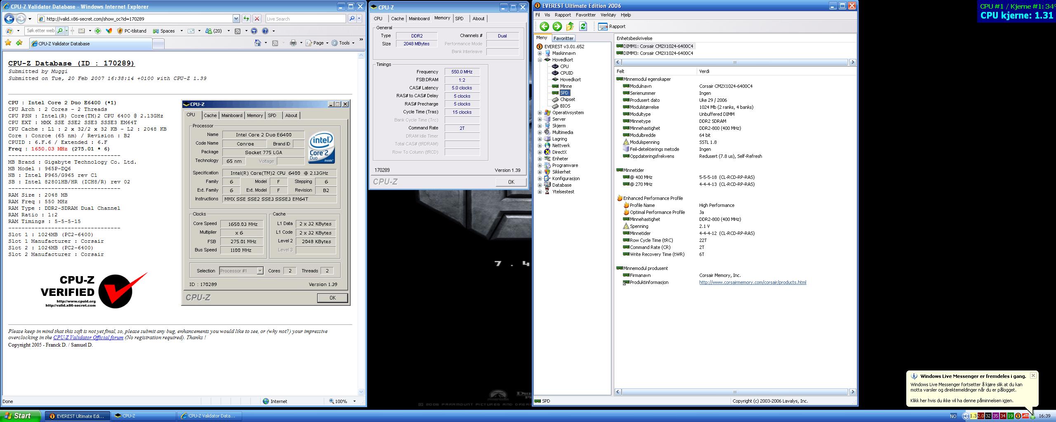Viewport: 1056px width, 422px height.
Task: Click the EVEREST device list horizontal scrollbar
Action: [735, 62]
